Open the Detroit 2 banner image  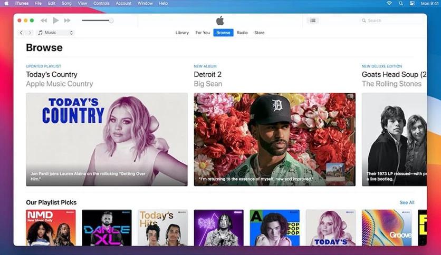tap(274, 139)
